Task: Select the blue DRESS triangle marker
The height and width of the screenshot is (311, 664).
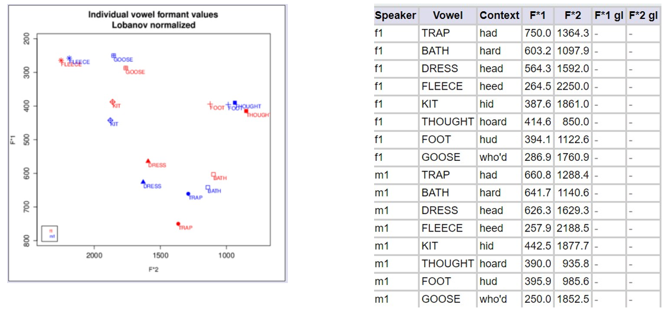Action: (x=143, y=182)
